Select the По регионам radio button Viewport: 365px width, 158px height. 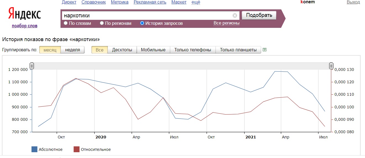pyautogui.click(x=102, y=23)
